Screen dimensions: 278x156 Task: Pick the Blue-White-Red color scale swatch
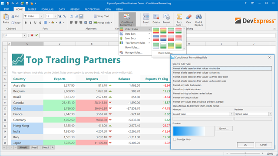156,38
